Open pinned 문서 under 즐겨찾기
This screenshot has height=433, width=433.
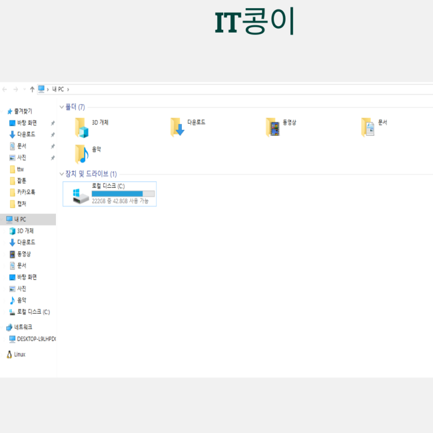[22, 146]
